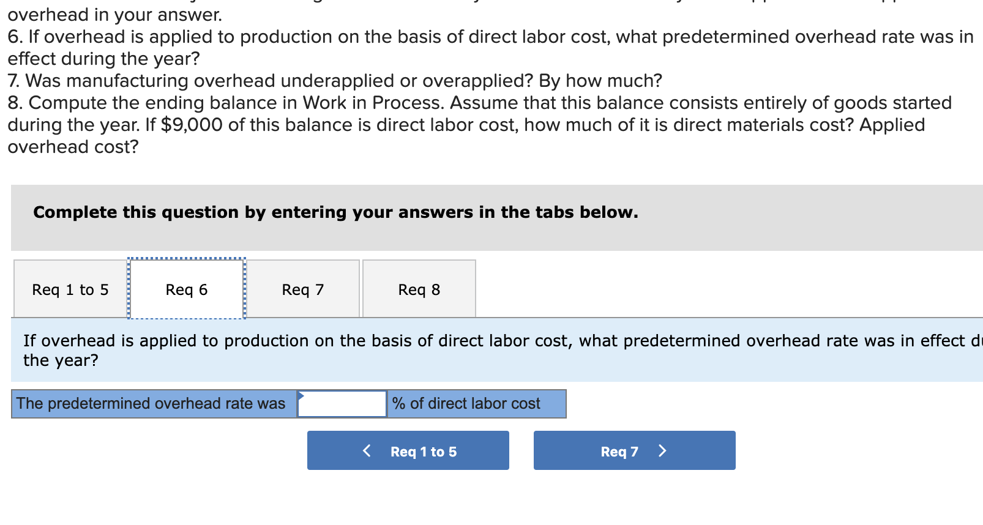Viewport: 983px width, 525px height.
Task: Switch to the Req 7 tab
Action: (303, 289)
